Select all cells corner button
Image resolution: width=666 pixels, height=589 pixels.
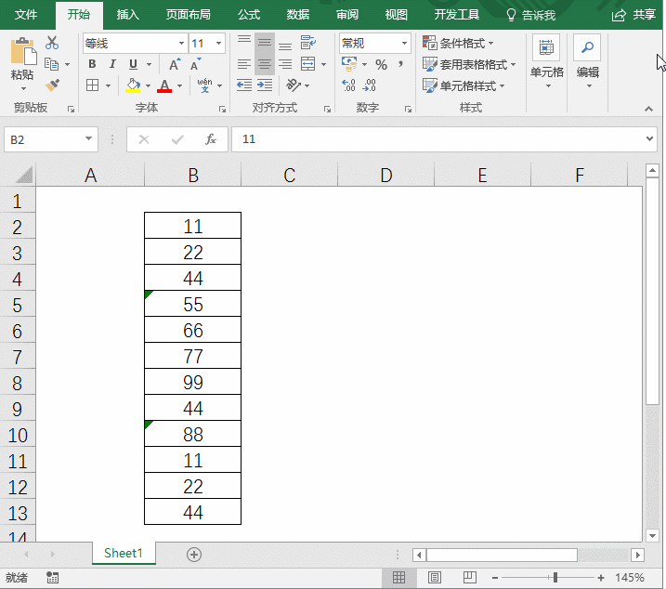click(23, 175)
